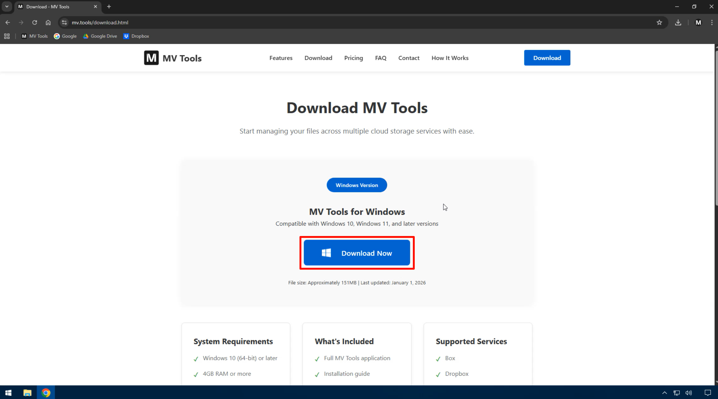Bookmark this page with the star icon
718x399 pixels.
[x=659, y=22]
